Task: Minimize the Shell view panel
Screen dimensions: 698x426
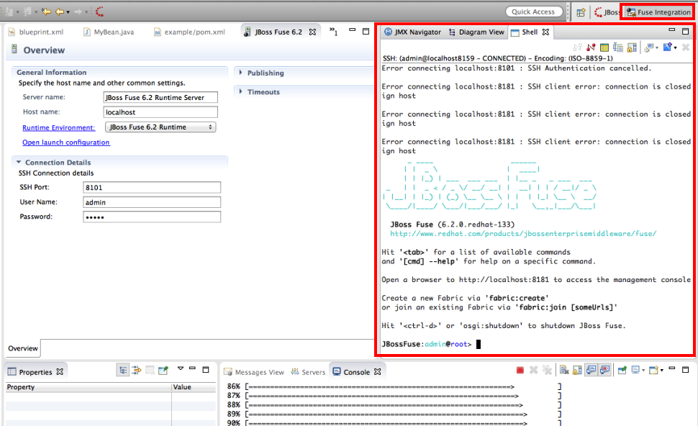Action: pyautogui.click(x=672, y=30)
